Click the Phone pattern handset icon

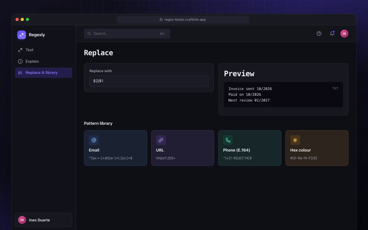[x=228, y=140]
